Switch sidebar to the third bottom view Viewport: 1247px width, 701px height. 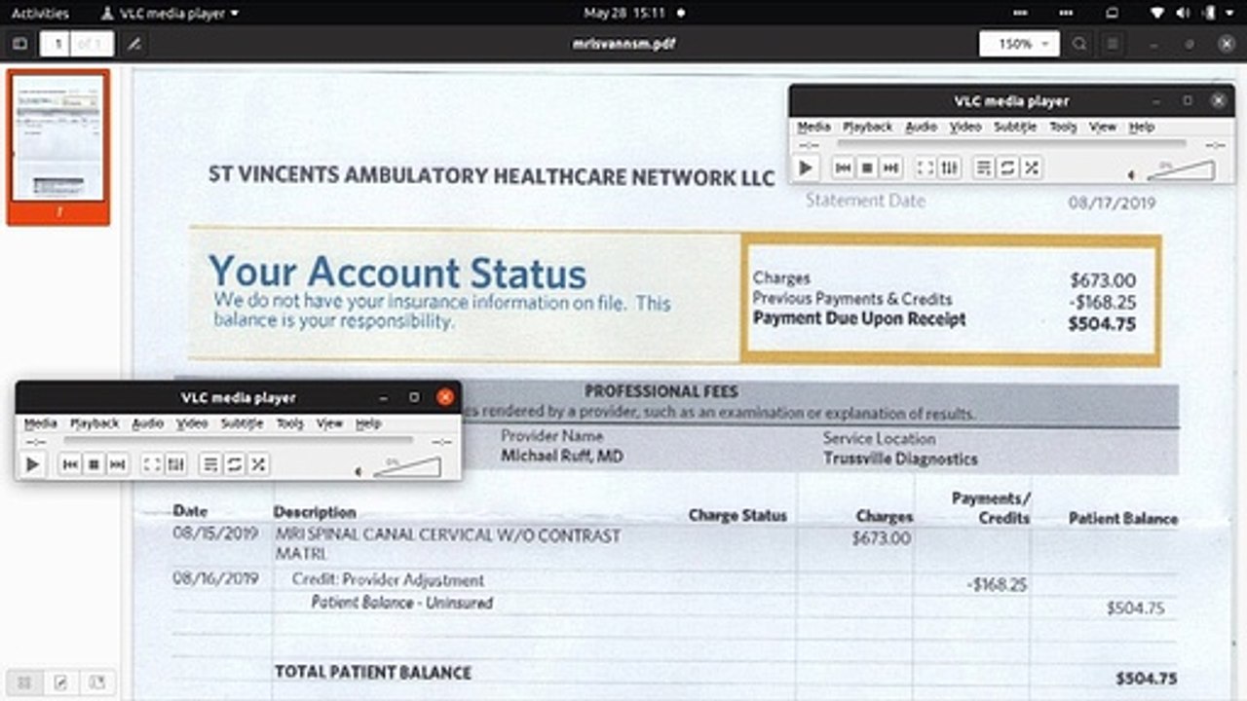pos(97,683)
